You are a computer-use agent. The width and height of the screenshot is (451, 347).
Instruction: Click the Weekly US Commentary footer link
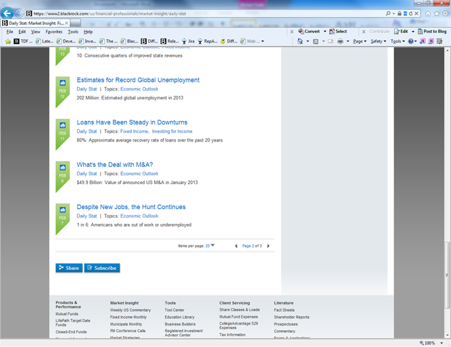click(x=130, y=310)
